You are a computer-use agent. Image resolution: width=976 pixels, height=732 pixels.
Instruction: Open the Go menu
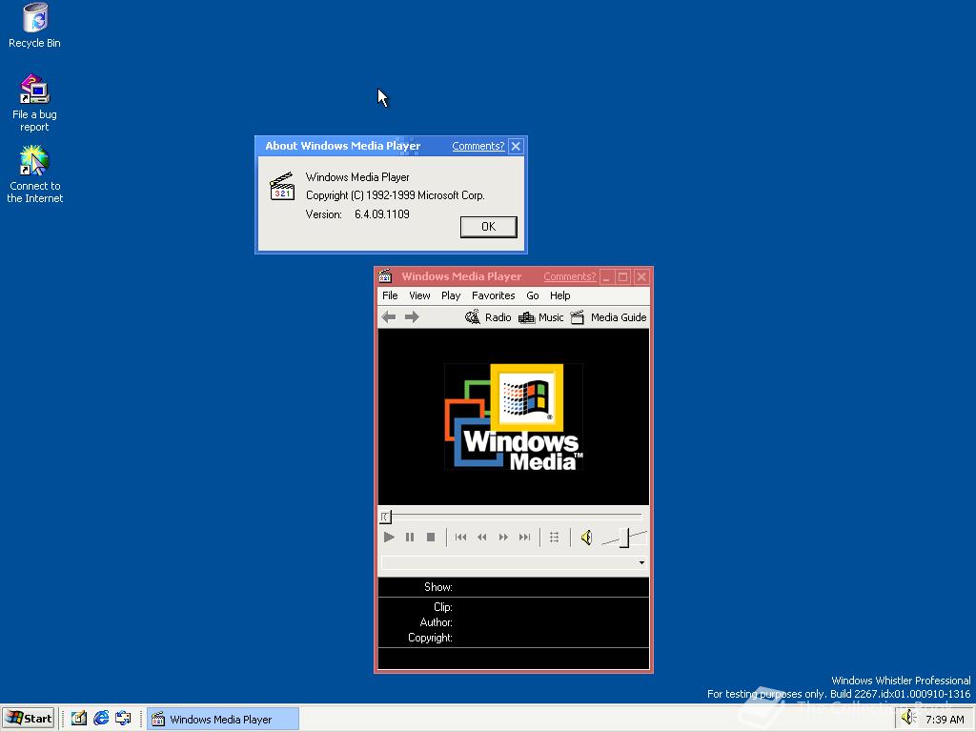click(533, 295)
